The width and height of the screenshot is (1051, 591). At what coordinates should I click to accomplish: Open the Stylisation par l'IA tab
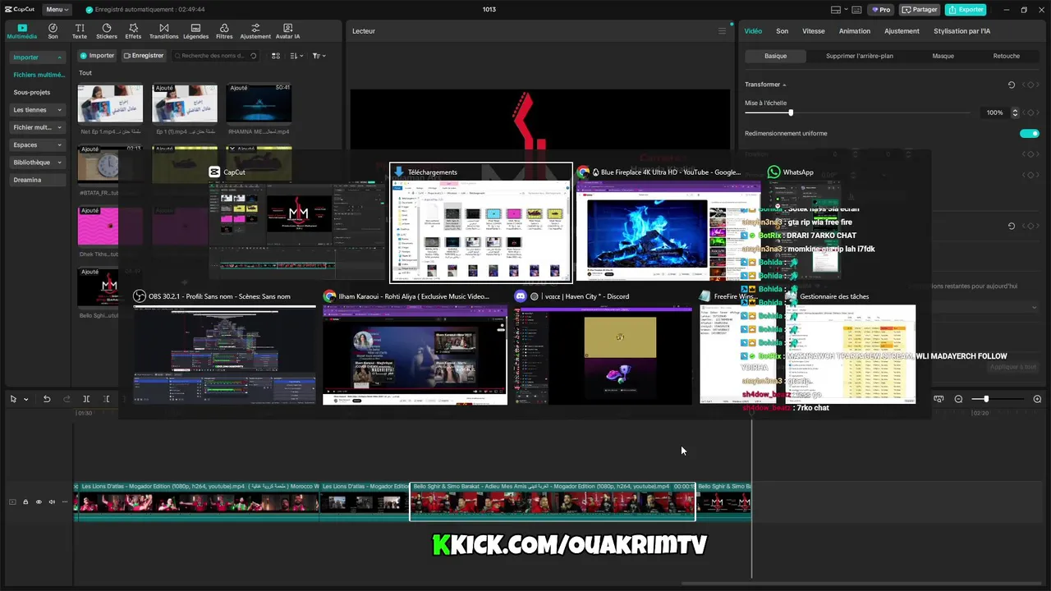click(962, 31)
